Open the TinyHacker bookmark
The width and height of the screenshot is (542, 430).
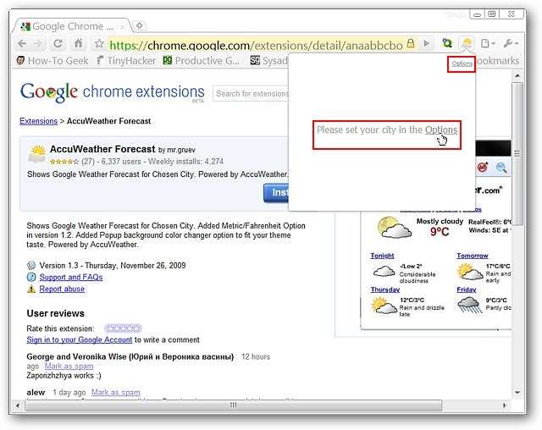click(x=126, y=61)
